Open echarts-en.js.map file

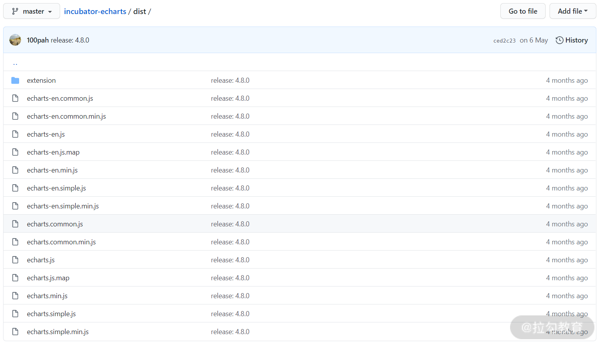point(53,152)
